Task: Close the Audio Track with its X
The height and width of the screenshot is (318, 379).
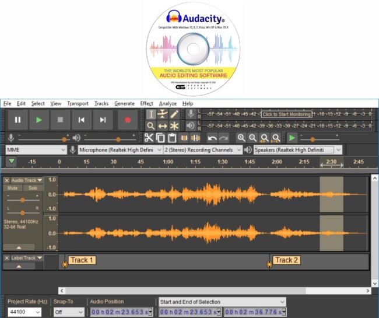Action: pos(7,180)
